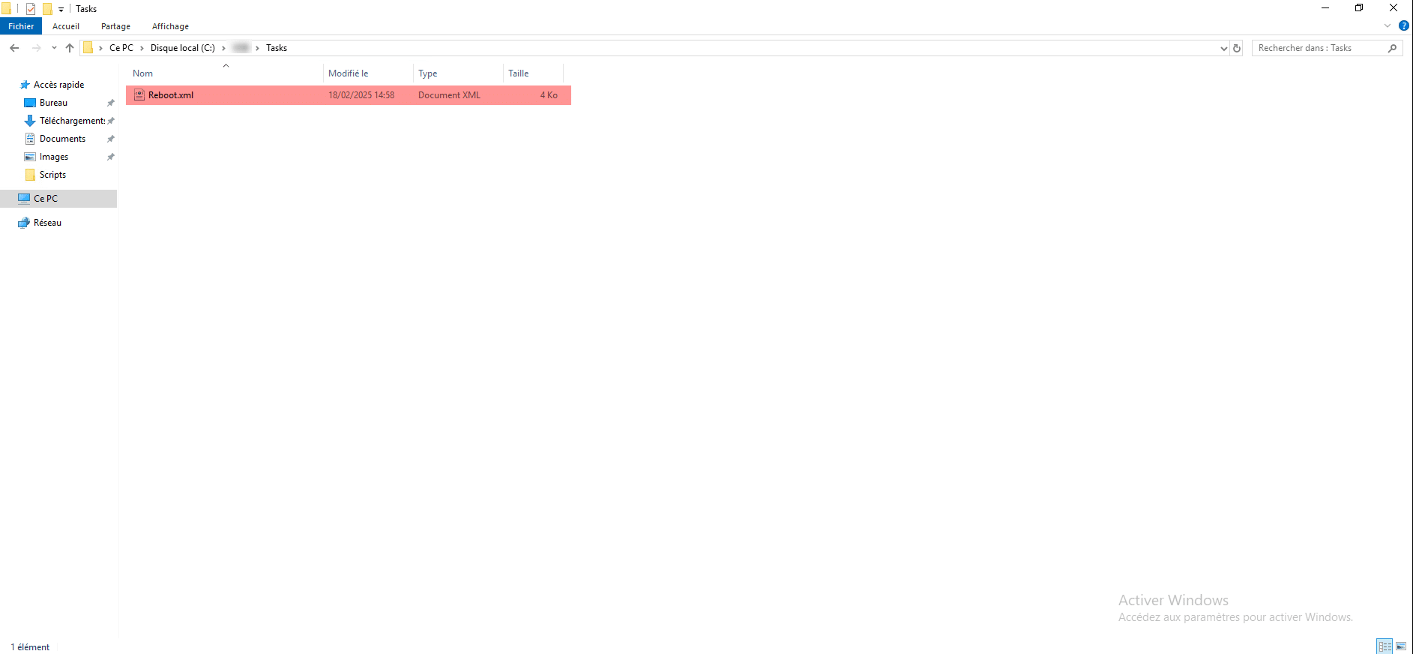Click the Properties icon in quick access toolbar
Screen dimensions: 1413x654
click(31, 9)
